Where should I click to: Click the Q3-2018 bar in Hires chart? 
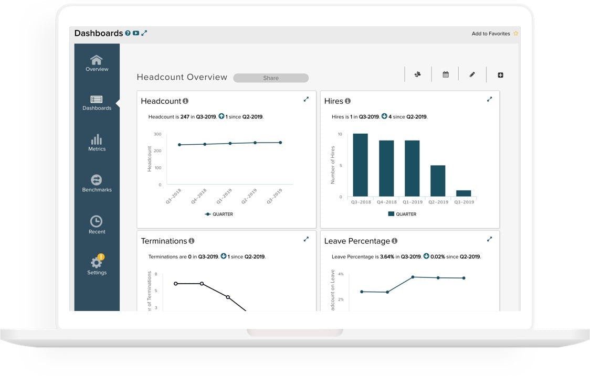tap(360, 165)
